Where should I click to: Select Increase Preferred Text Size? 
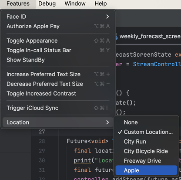(x=58, y=74)
